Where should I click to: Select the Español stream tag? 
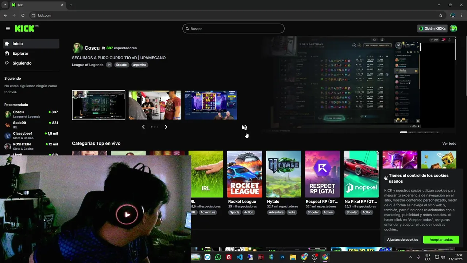click(x=122, y=65)
